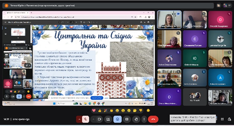This screenshot has height=126, width=234.
Task: Toggle the camera on or off
Action: click(x=100, y=119)
